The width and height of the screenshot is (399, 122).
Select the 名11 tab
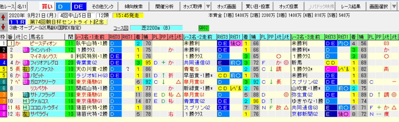[21, 6]
